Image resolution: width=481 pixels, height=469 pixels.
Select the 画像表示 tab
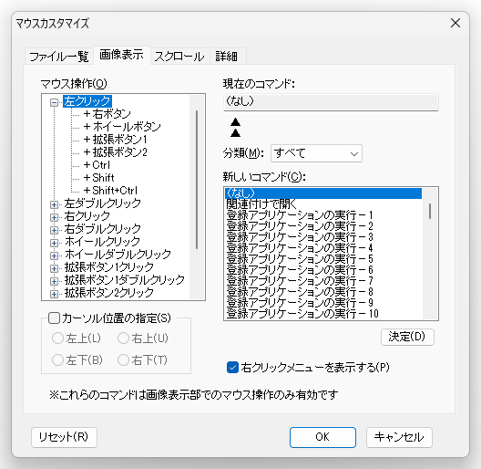tap(121, 55)
